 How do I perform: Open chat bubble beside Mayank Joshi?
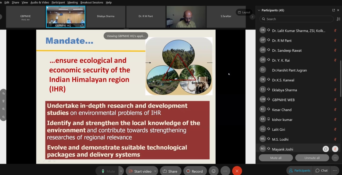[326, 149]
